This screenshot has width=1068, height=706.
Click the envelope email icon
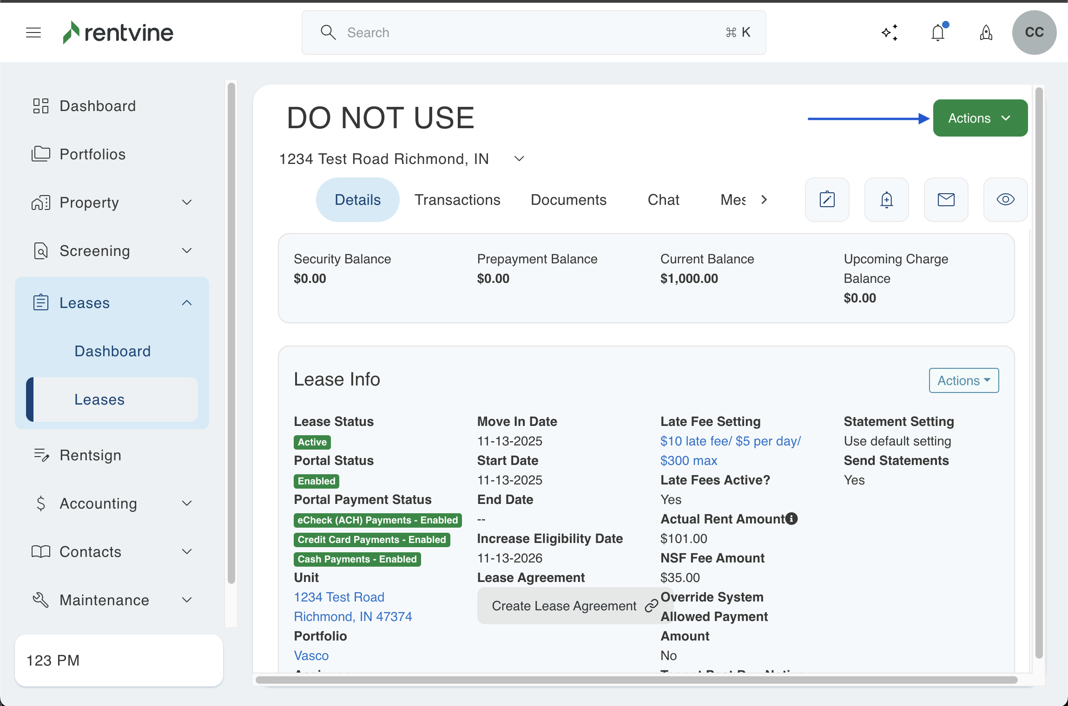coord(946,200)
